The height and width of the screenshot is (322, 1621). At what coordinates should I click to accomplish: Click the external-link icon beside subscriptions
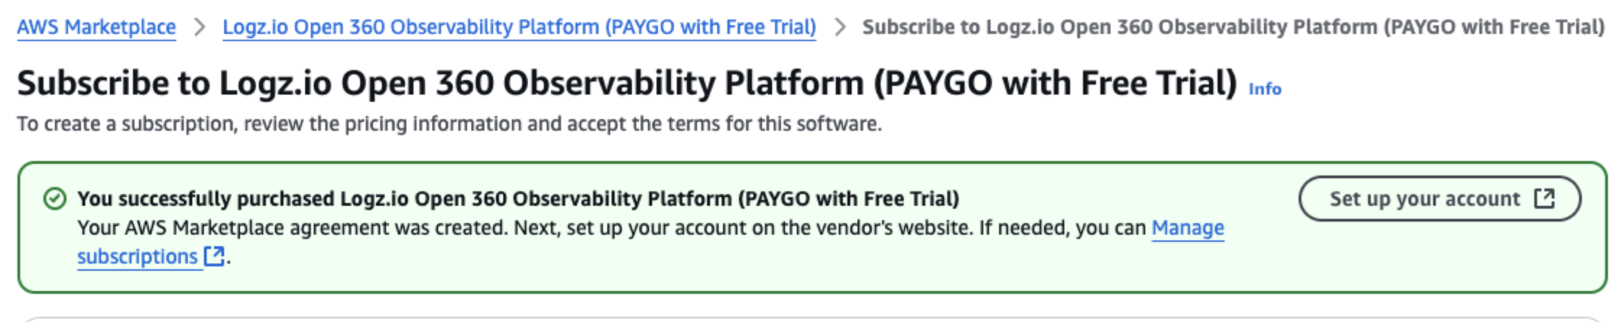coord(214,256)
